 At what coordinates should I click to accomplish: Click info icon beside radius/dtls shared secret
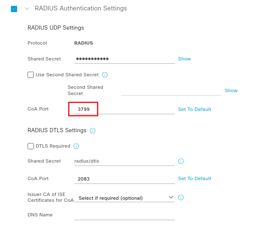click(x=181, y=161)
